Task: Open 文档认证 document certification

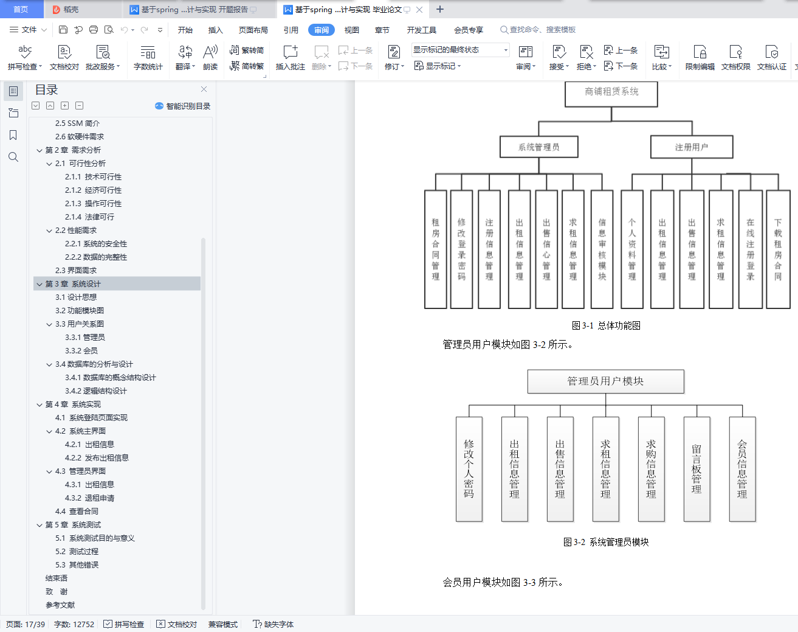Action: click(x=772, y=58)
